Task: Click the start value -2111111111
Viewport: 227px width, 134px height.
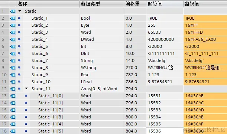Action: point(161,53)
